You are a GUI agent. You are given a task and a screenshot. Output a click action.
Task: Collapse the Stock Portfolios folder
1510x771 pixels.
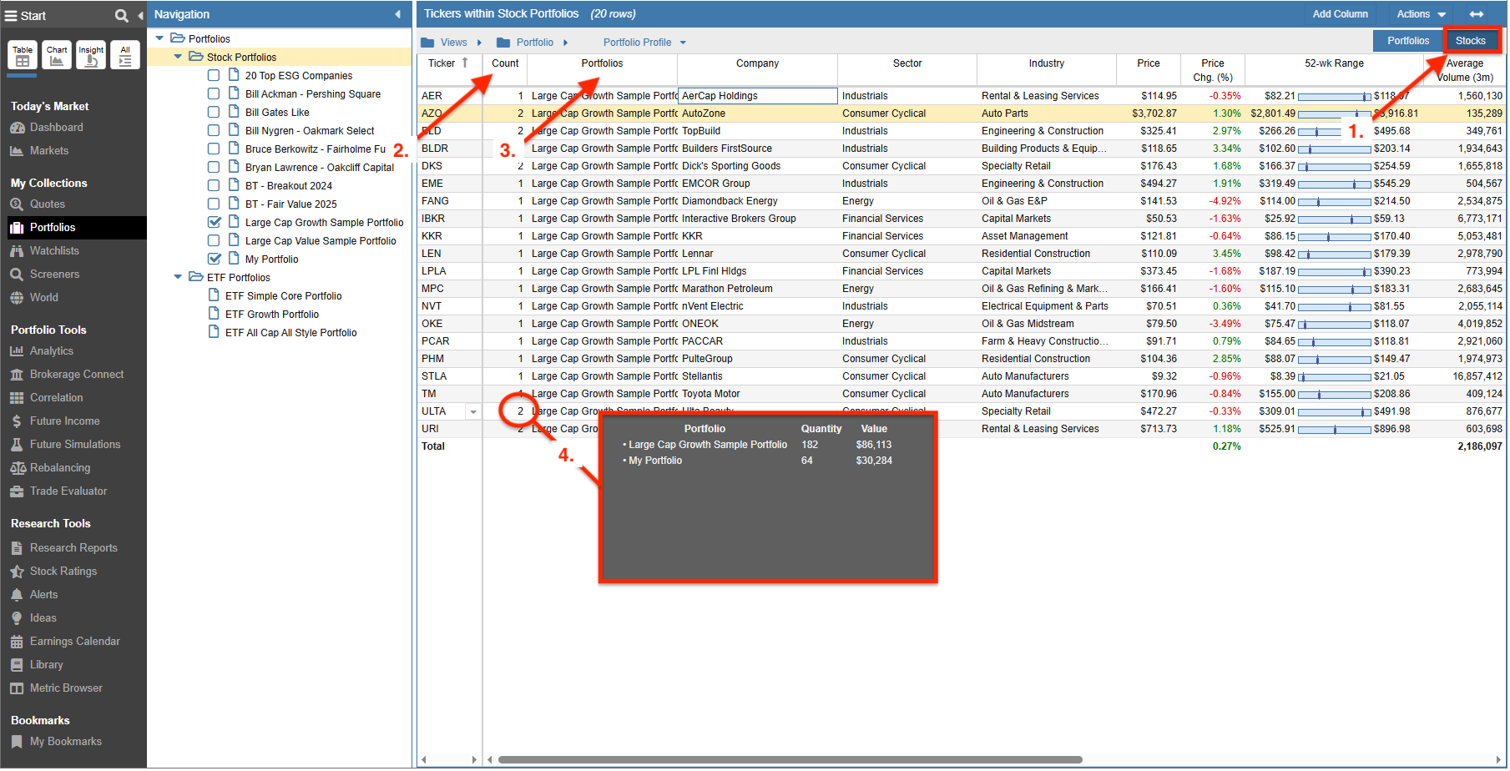point(178,57)
